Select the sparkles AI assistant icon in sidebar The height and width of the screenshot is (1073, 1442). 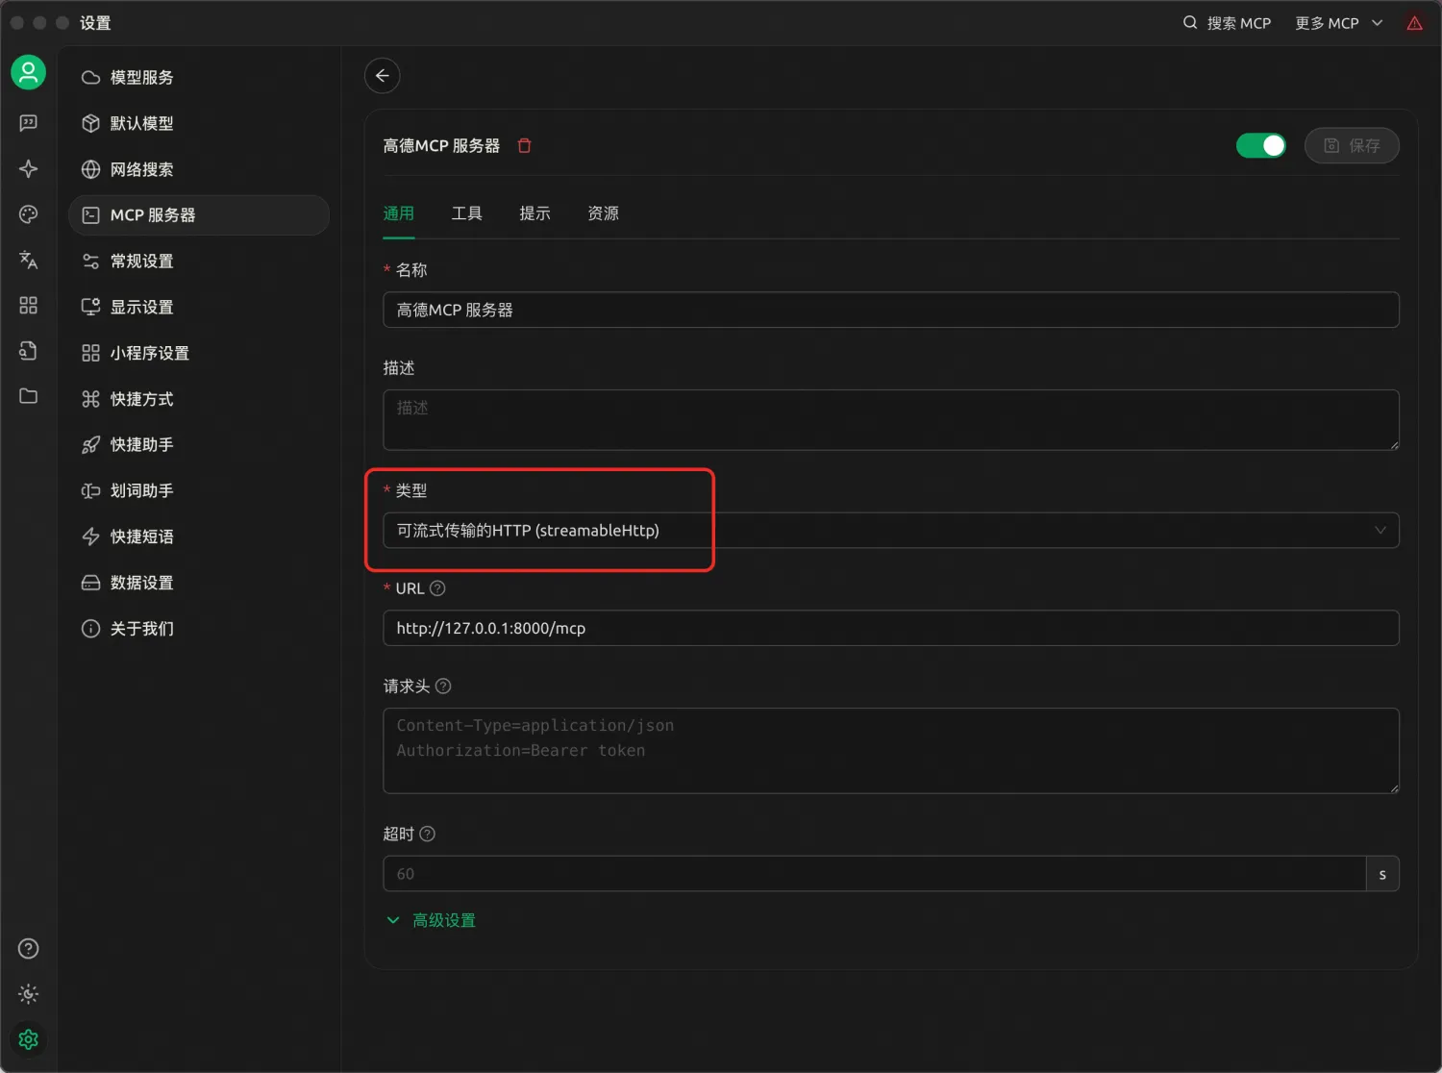click(x=28, y=168)
